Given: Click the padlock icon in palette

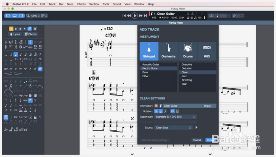Looking at the screenshot, I should (x=35, y=117).
